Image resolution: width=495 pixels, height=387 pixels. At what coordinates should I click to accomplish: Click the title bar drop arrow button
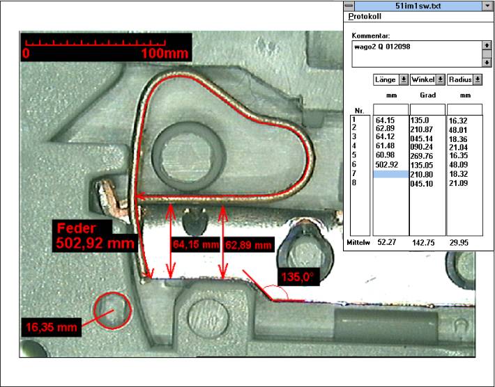(x=487, y=6)
